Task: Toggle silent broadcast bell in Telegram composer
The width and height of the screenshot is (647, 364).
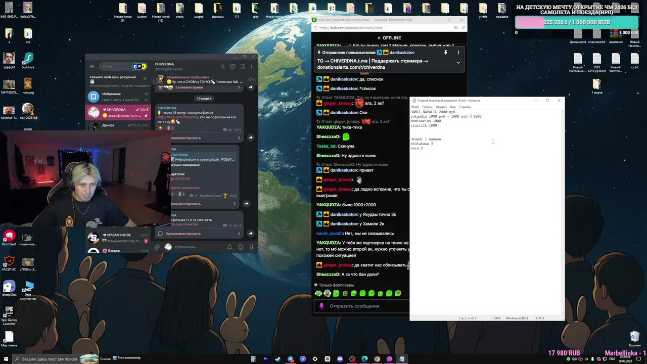Action: (x=229, y=247)
